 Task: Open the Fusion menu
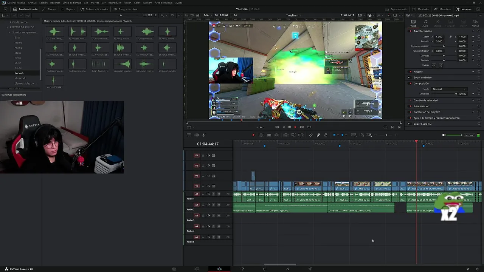coord(127,3)
